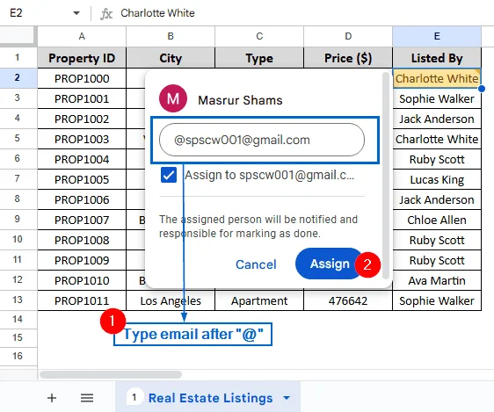Select cell PROP1008
This screenshot has width=494, height=412.
pos(82,240)
